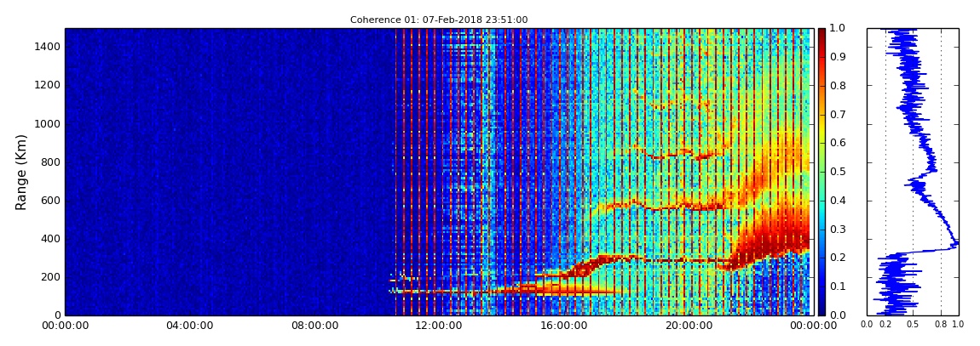Select the 400 range tick label
The width and height of the screenshot is (980, 346).
pos(50,239)
